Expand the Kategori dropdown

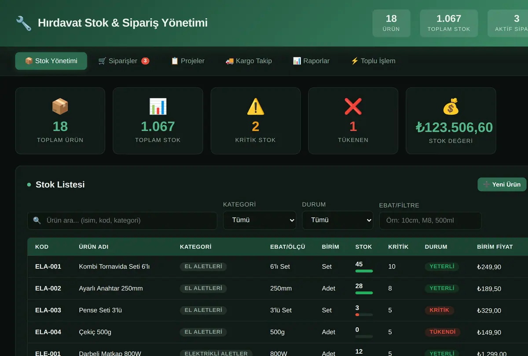click(260, 220)
